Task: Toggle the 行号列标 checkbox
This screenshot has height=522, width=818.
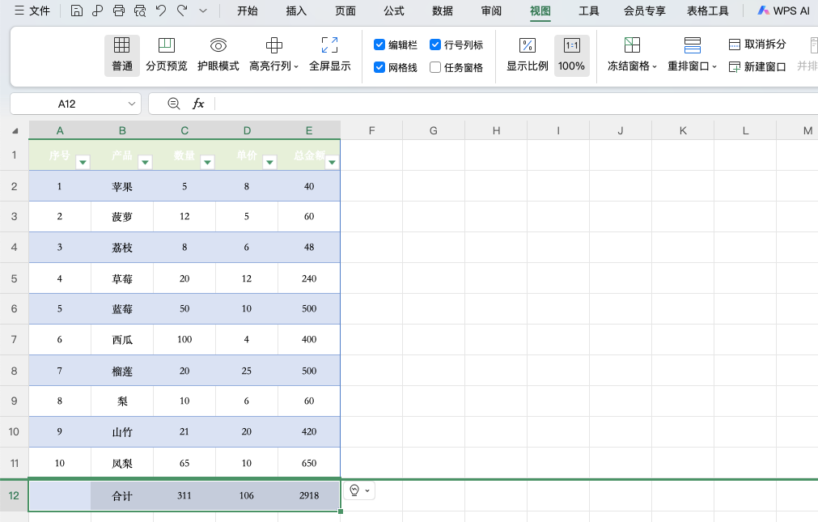Action: (435, 45)
